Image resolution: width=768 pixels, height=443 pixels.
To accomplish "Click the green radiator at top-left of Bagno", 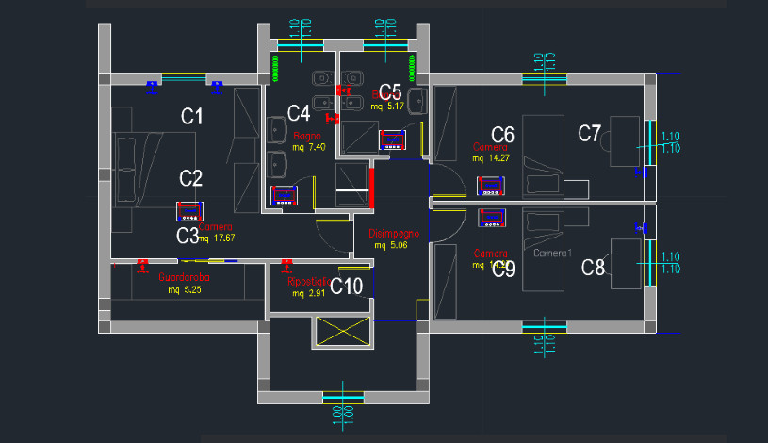I will point(275,68).
